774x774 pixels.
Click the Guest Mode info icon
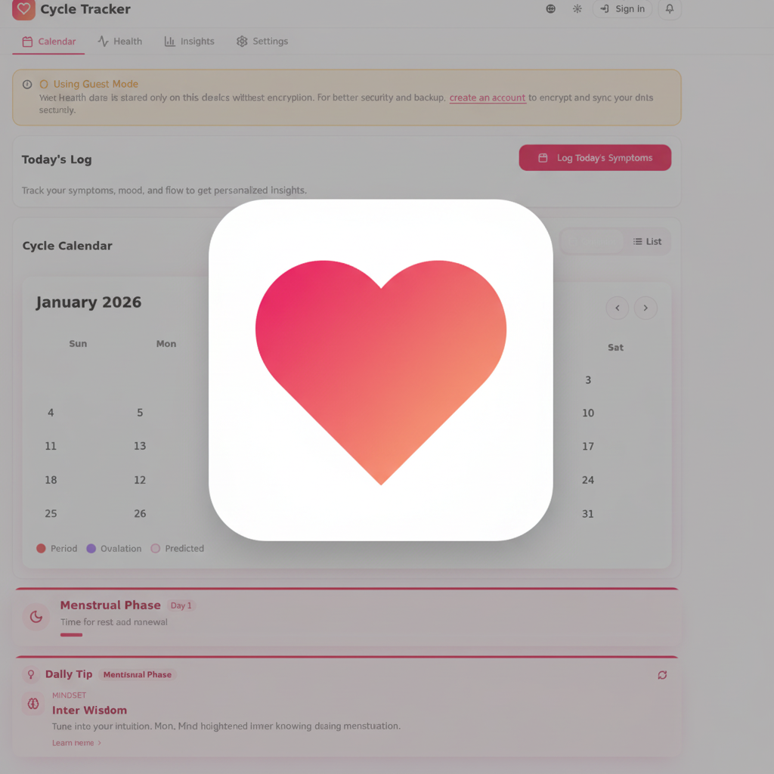tap(27, 85)
